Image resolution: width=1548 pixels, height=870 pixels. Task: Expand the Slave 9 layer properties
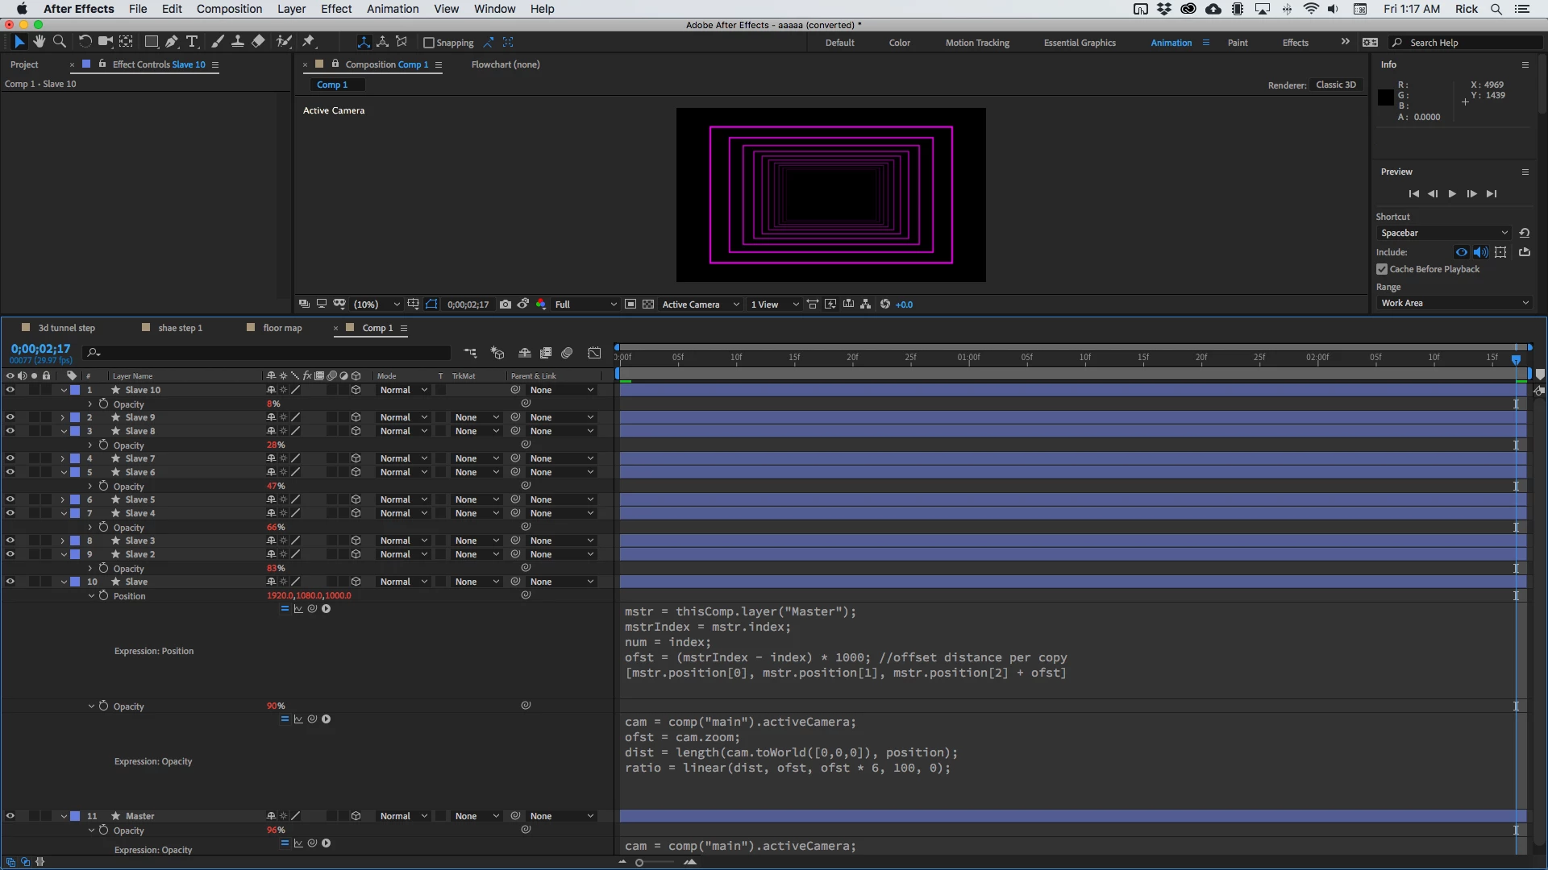(63, 417)
